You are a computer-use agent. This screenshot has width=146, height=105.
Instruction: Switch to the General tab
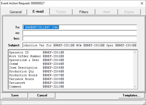click(x=16, y=12)
